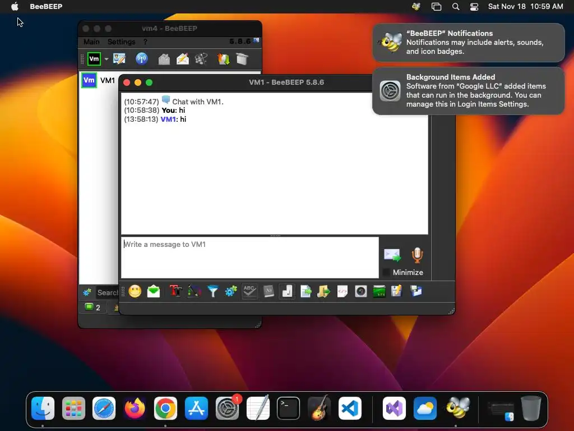This screenshot has width=574, height=431.
Task: Toggle Return key sends message option
Action: coord(287,291)
